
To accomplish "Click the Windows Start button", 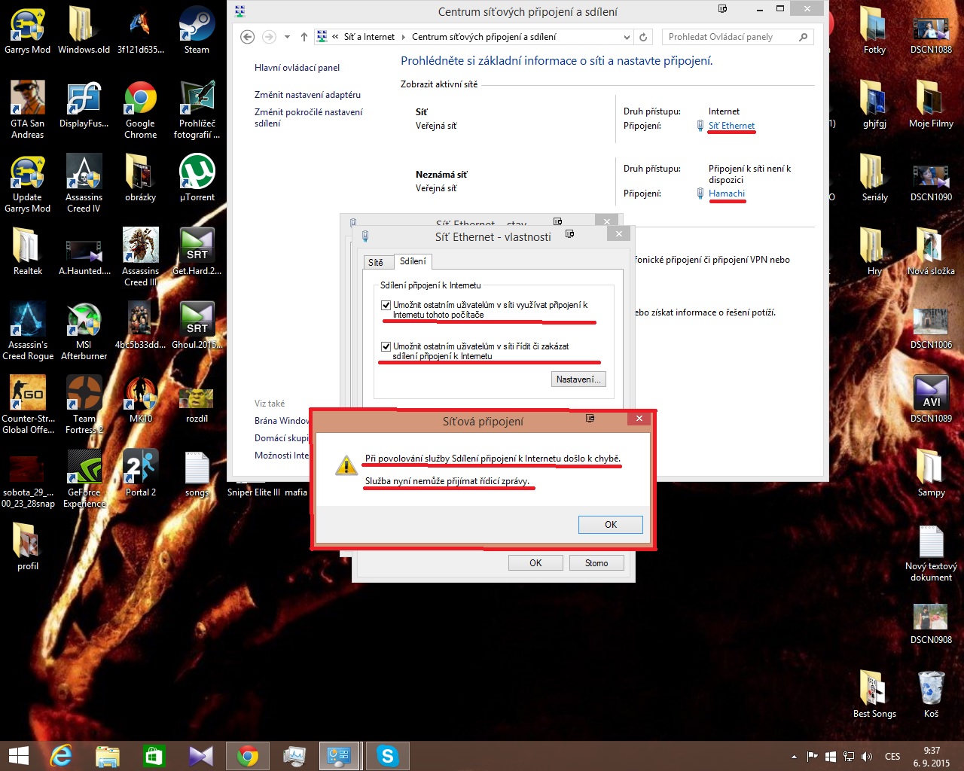I will (x=18, y=756).
